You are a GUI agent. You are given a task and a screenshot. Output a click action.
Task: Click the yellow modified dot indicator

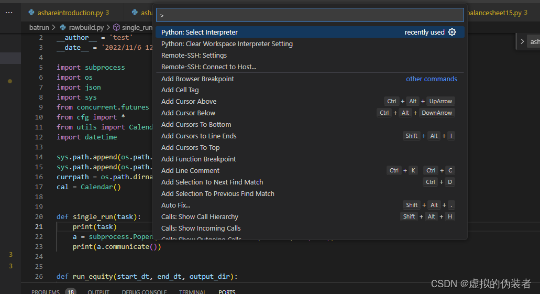tap(10, 81)
